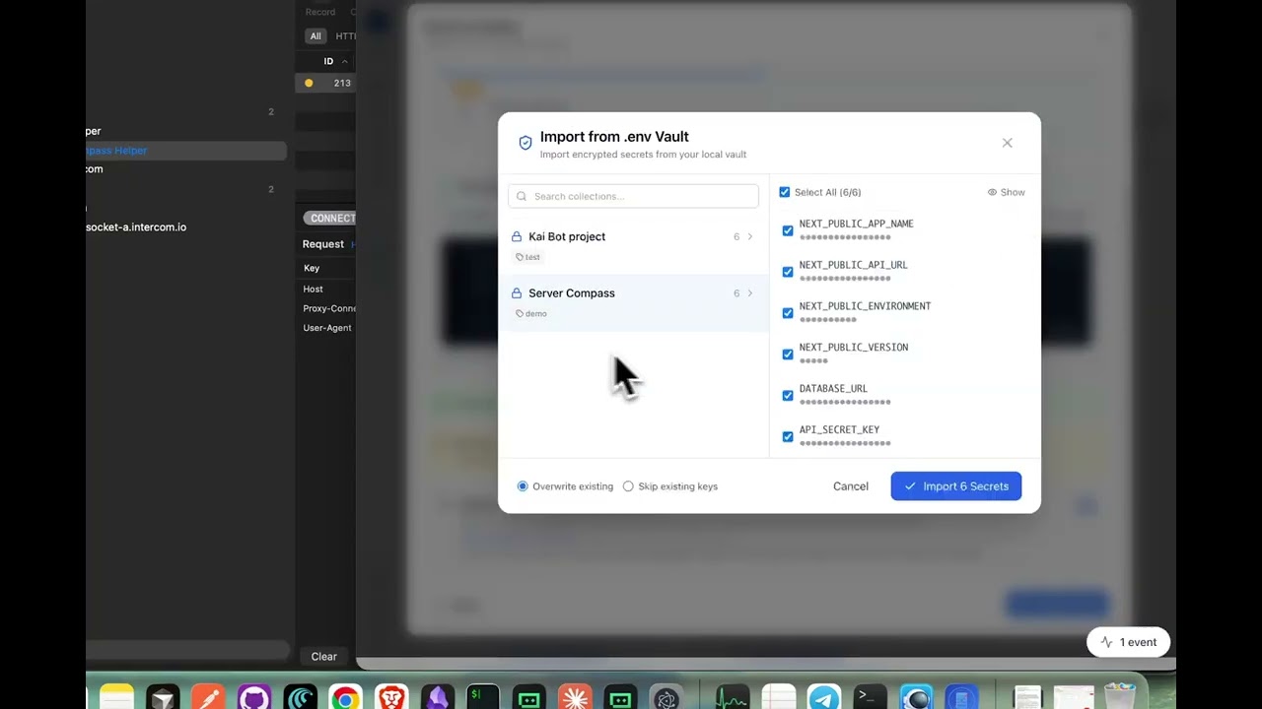The height and width of the screenshot is (709, 1262).
Task: Click the 'Key' column header in background
Action: pyautogui.click(x=312, y=268)
